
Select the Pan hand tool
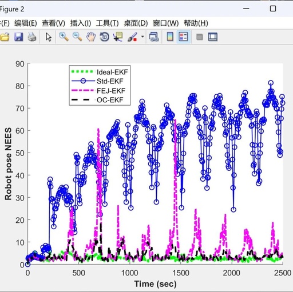91,37
